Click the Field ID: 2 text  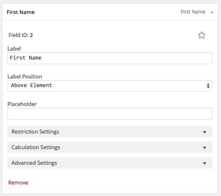21,35
